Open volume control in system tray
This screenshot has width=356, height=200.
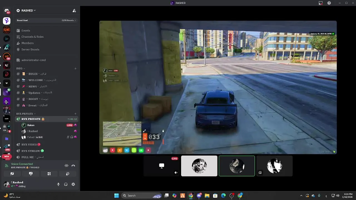click(337, 196)
